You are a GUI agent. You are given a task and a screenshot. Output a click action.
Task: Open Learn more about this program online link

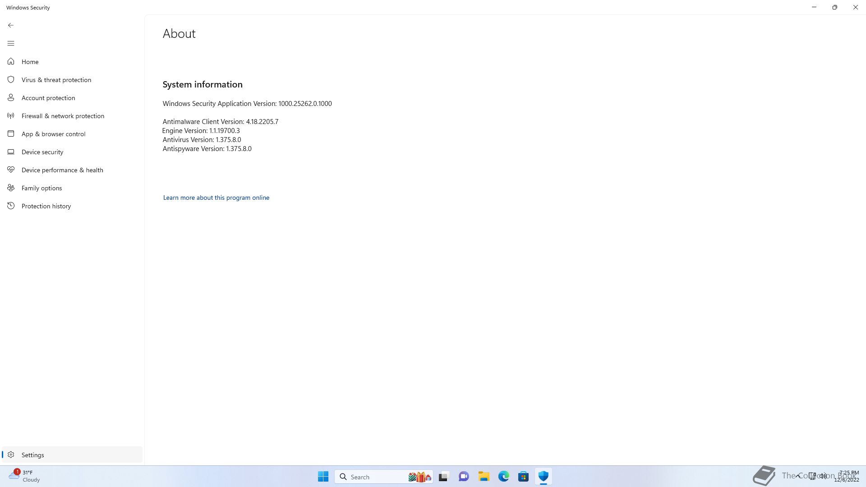(216, 198)
